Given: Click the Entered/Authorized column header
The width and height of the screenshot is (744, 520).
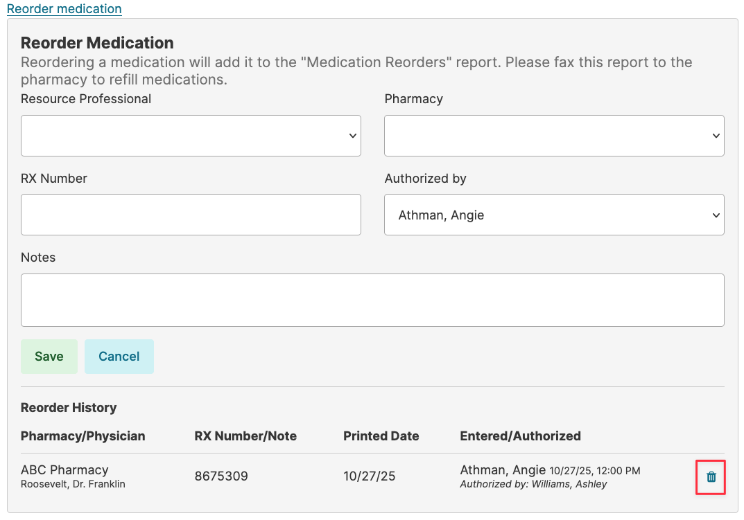Looking at the screenshot, I should [520, 436].
